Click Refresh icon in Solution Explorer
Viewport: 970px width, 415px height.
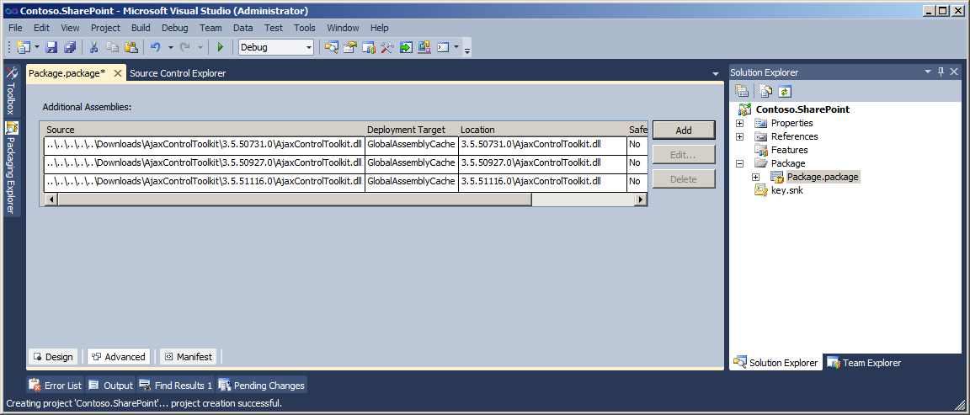point(785,92)
